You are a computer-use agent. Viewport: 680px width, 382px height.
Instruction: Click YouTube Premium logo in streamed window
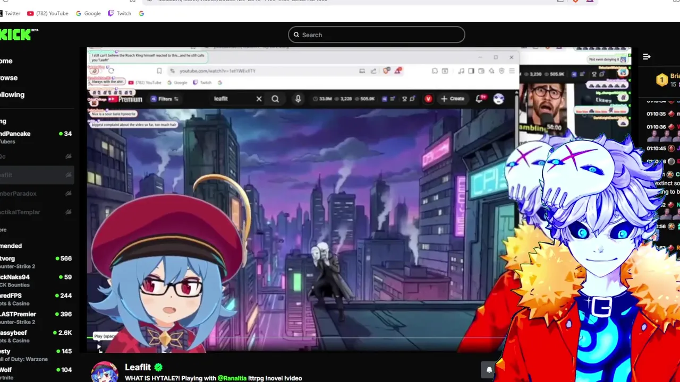tap(125, 99)
